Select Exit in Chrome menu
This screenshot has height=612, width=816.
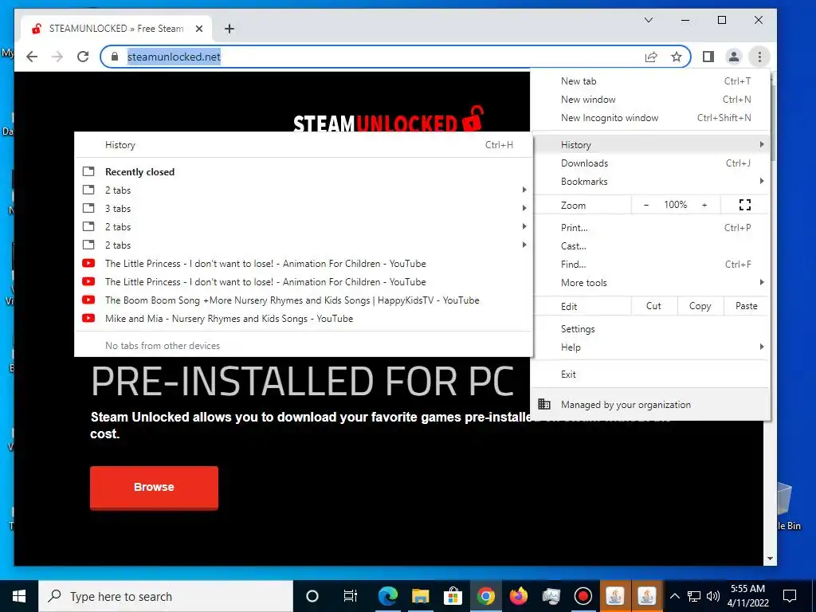pos(650,375)
